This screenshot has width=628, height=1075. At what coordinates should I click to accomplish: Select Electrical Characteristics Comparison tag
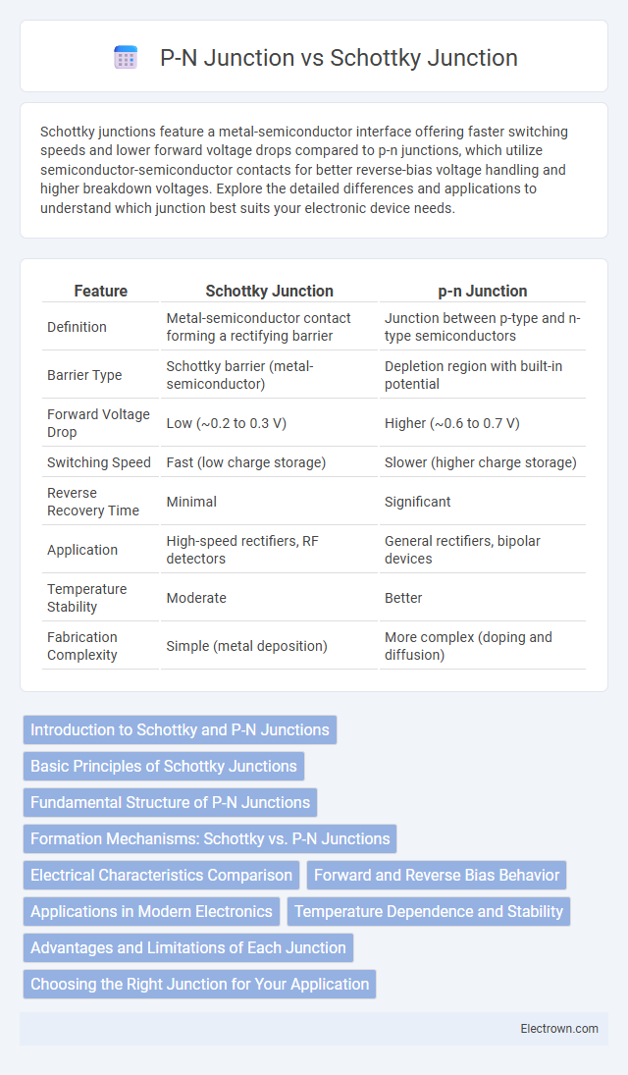pos(161,875)
